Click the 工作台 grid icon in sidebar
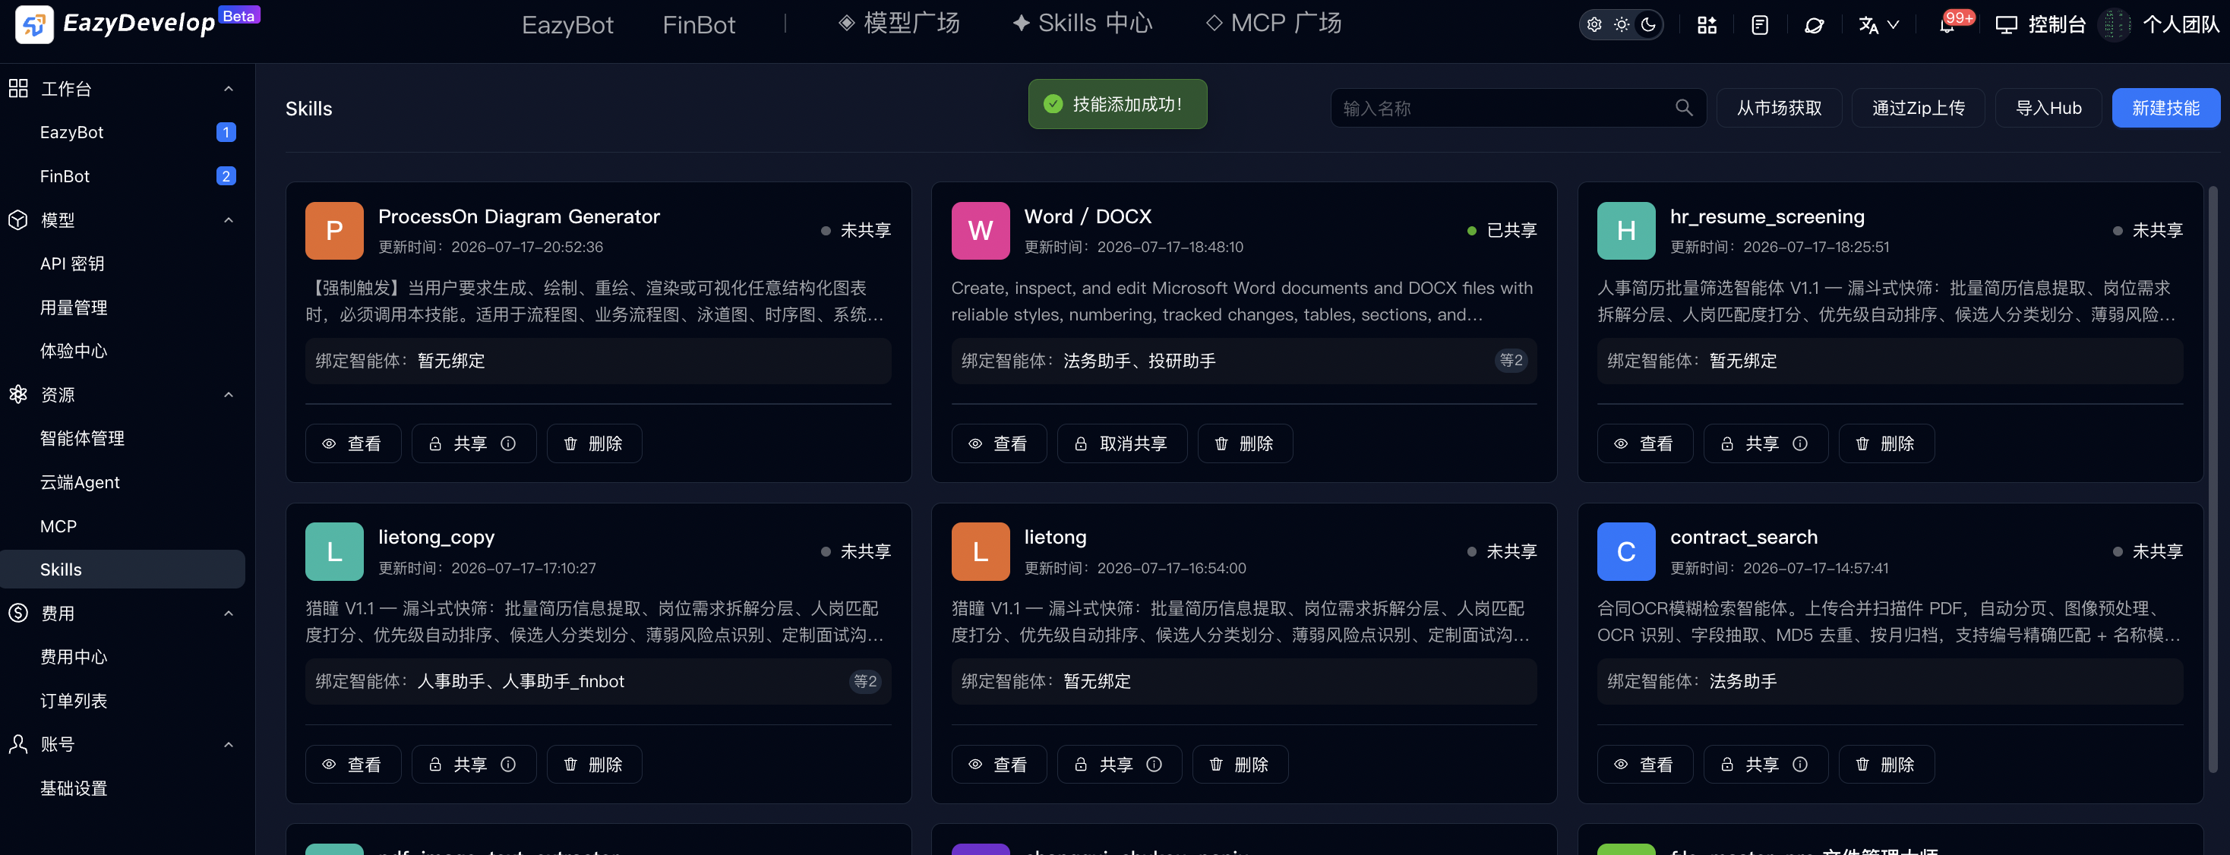2230x855 pixels. click(x=18, y=88)
